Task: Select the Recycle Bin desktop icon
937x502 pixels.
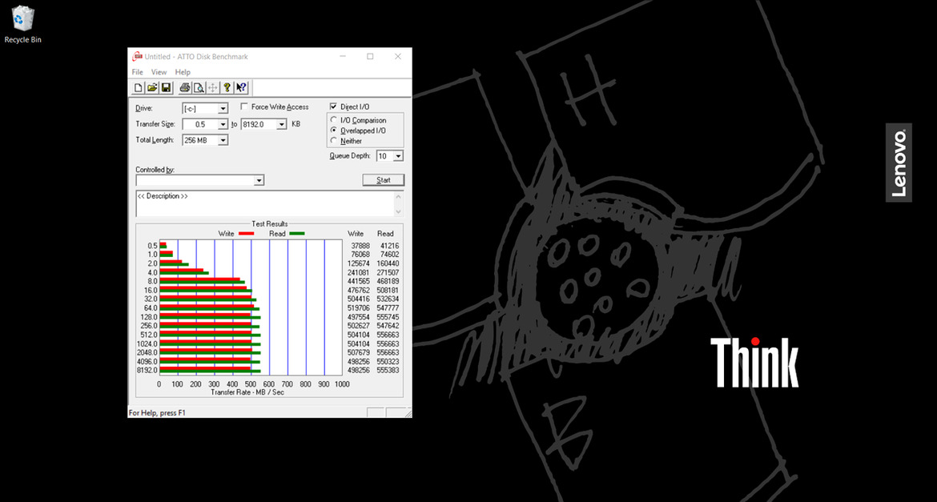Action: 22,25
